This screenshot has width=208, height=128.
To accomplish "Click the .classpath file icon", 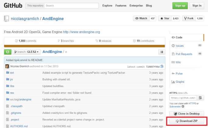I will click(8, 106).
